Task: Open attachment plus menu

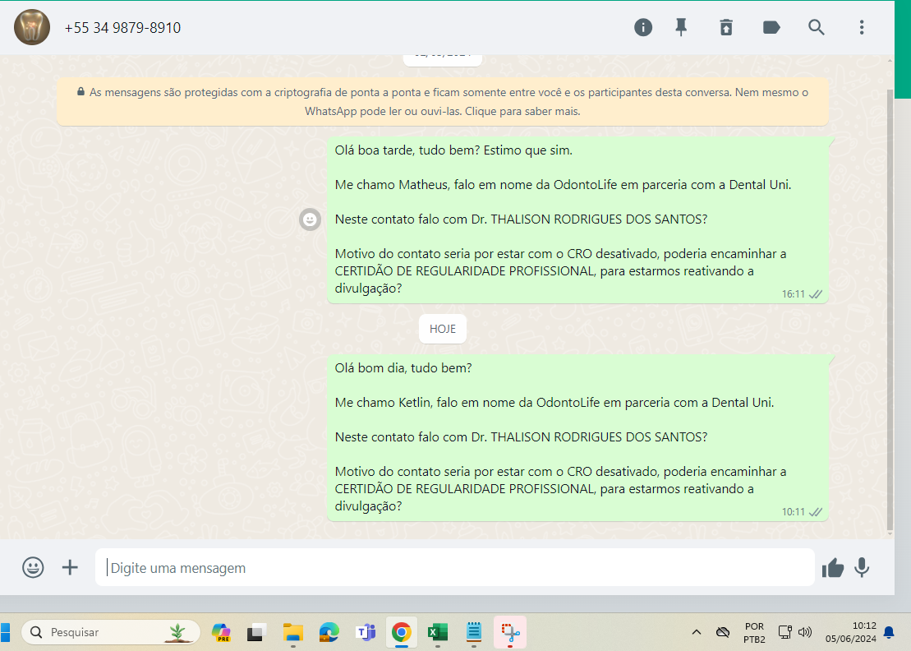Action: pos(70,567)
